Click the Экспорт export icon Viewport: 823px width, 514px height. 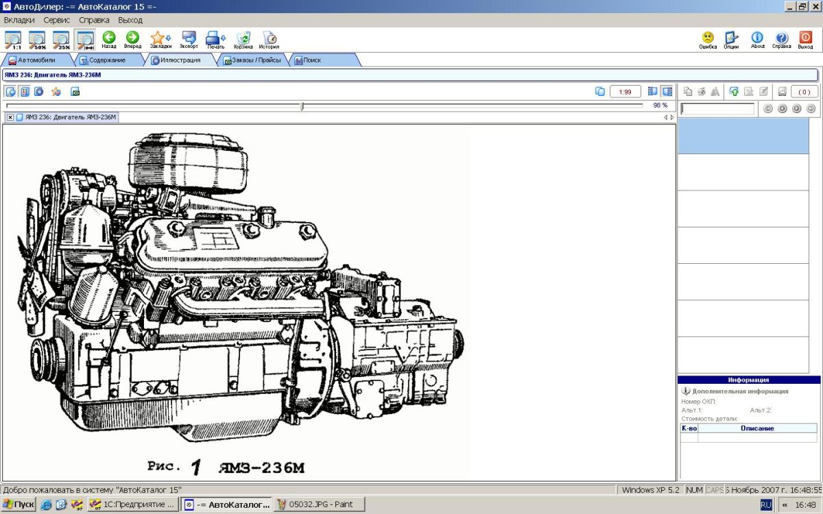(189, 40)
